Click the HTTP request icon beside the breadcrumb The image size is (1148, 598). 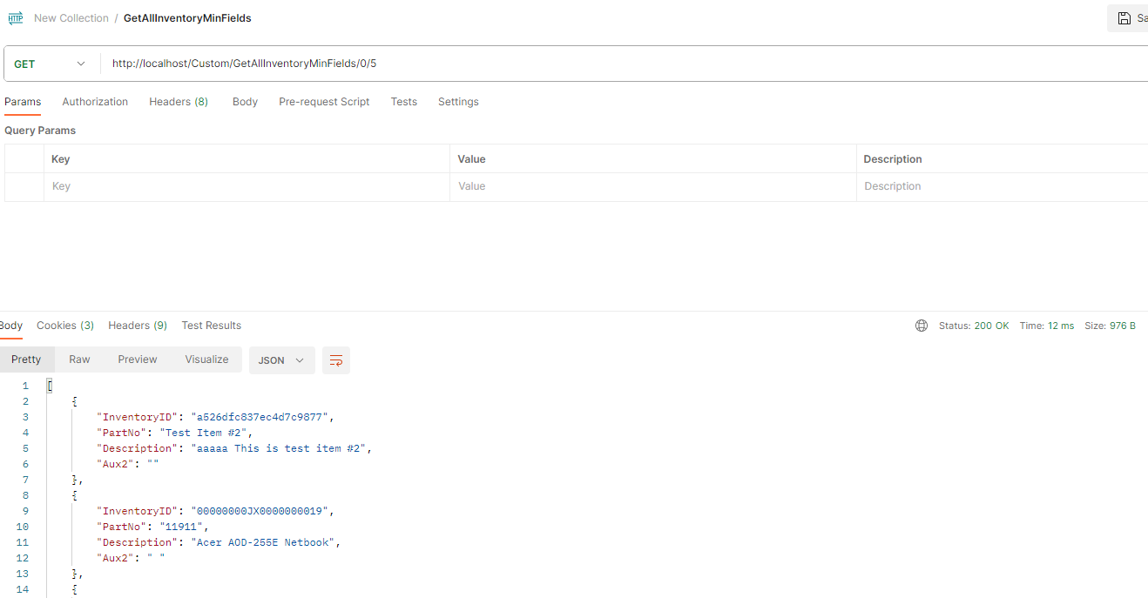pos(16,18)
